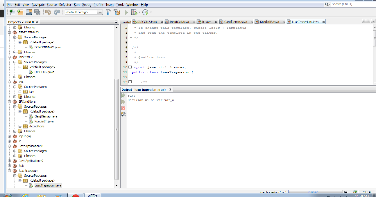Open Output settings icon below stop button
The height and width of the screenshot is (197, 376).
[123, 114]
